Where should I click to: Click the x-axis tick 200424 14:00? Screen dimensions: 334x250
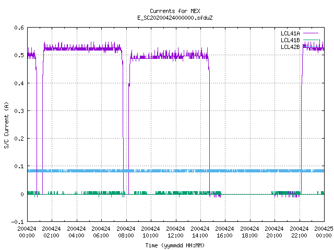coord(200,232)
